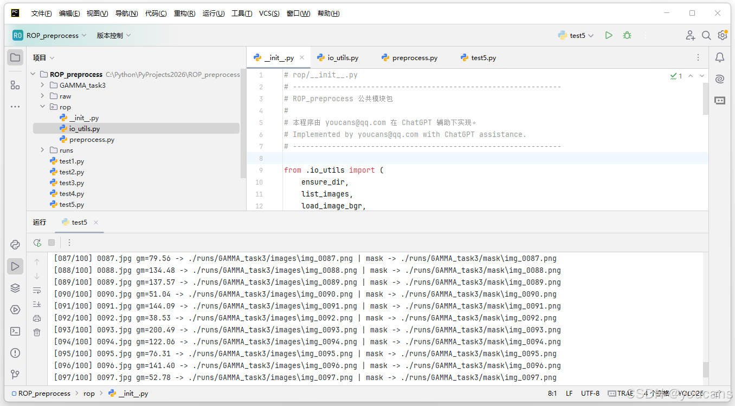Open the Problems tool window icon

click(15, 353)
